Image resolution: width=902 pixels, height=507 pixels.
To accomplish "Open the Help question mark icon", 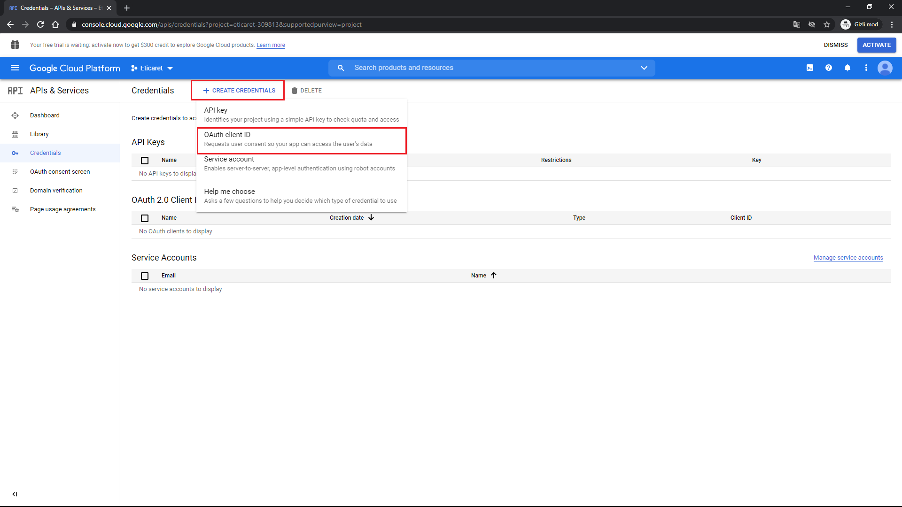I will pos(829,68).
